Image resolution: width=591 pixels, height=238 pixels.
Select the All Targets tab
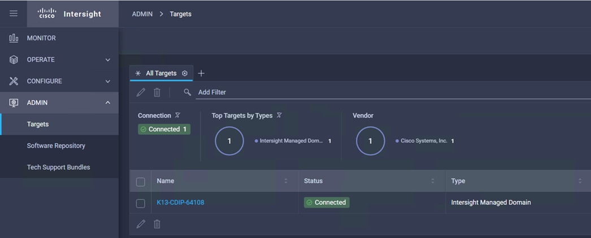pos(162,73)
